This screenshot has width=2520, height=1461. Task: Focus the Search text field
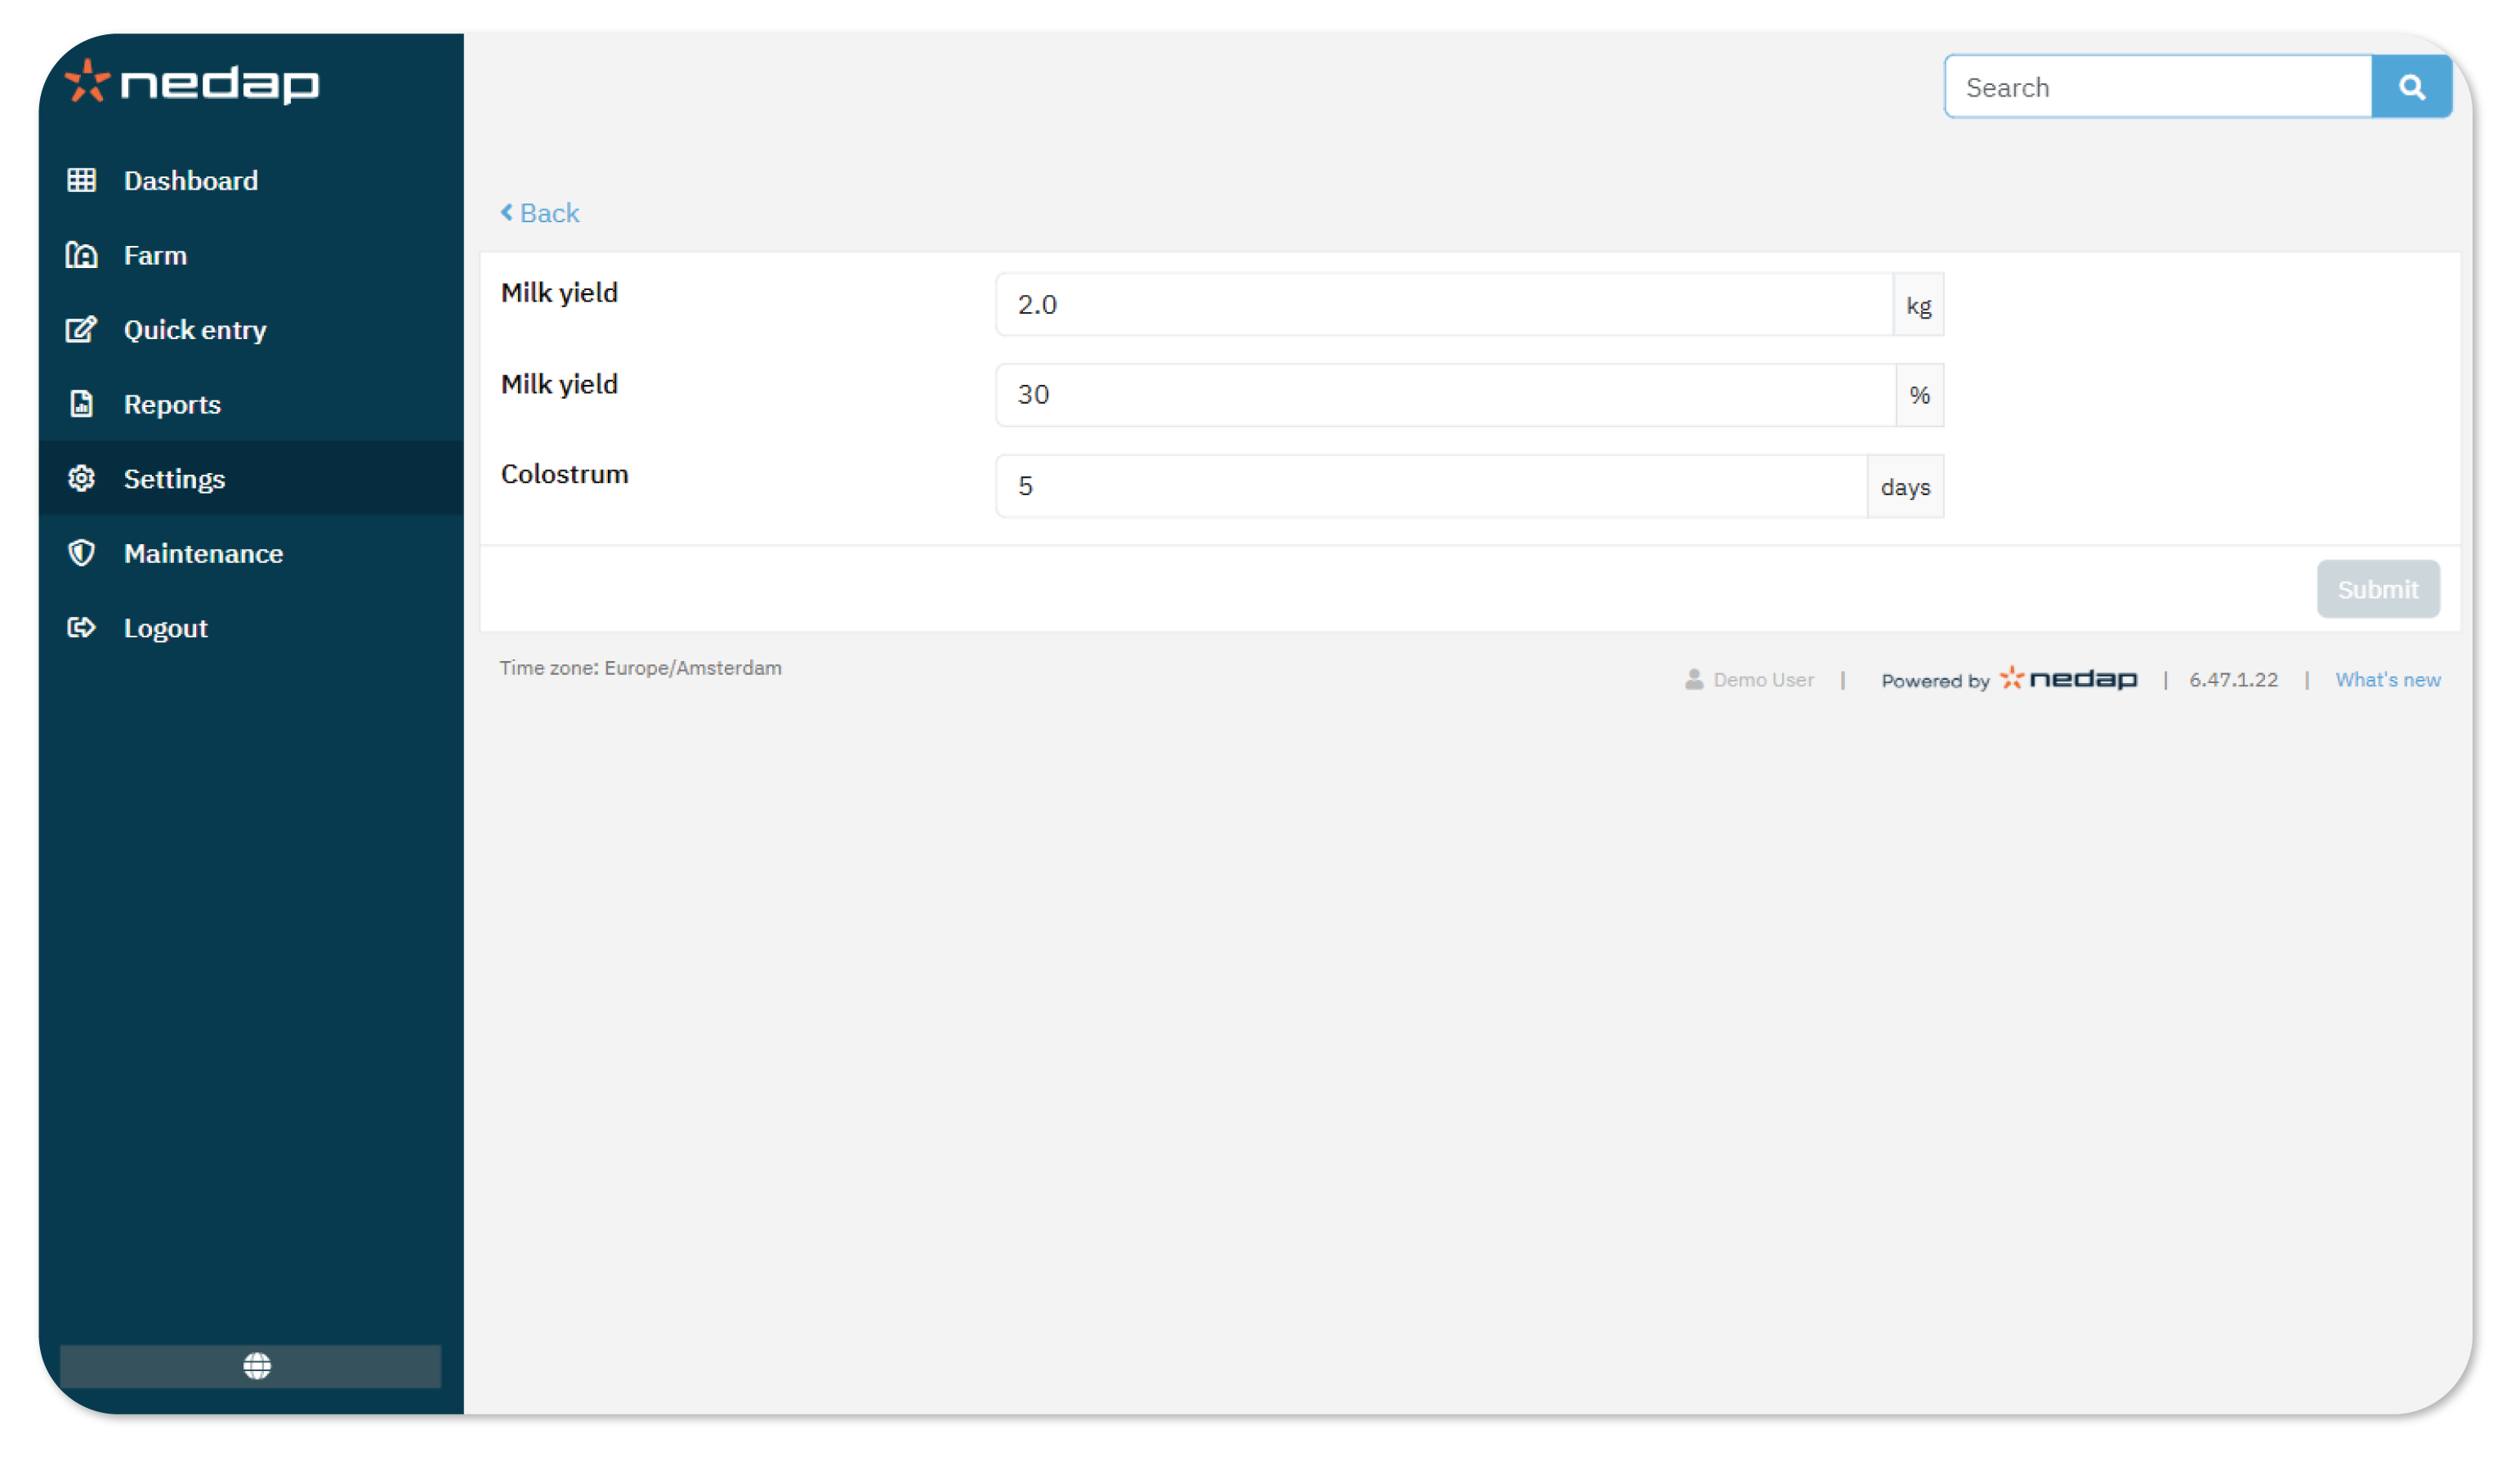point(2157,87)
